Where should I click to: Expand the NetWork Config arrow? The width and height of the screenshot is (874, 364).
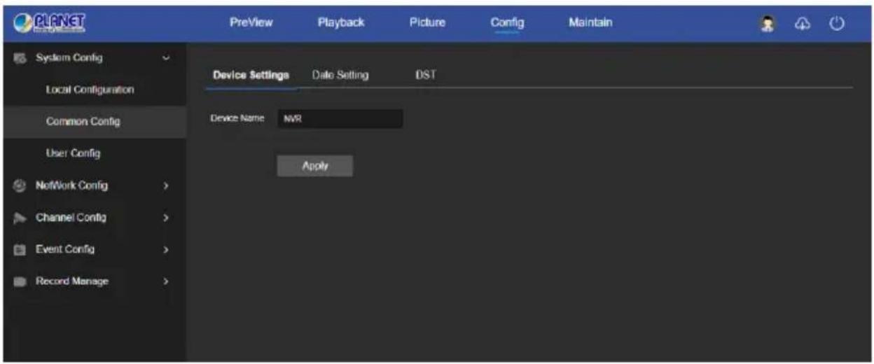pos(165,186)
